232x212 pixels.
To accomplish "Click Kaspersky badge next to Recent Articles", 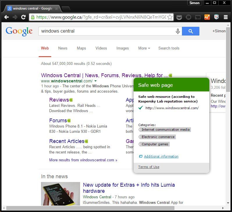I will (86, 141).
